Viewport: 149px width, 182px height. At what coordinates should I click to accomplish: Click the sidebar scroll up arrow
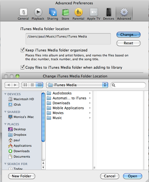pyautogui.click(x=43, y=163)
